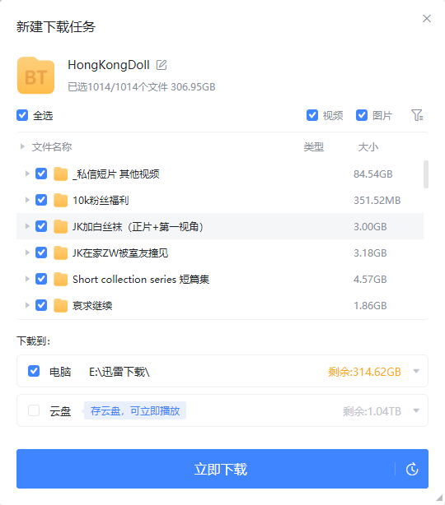Select the Short collection series 短篇集 row name

[x=141, y=280]
